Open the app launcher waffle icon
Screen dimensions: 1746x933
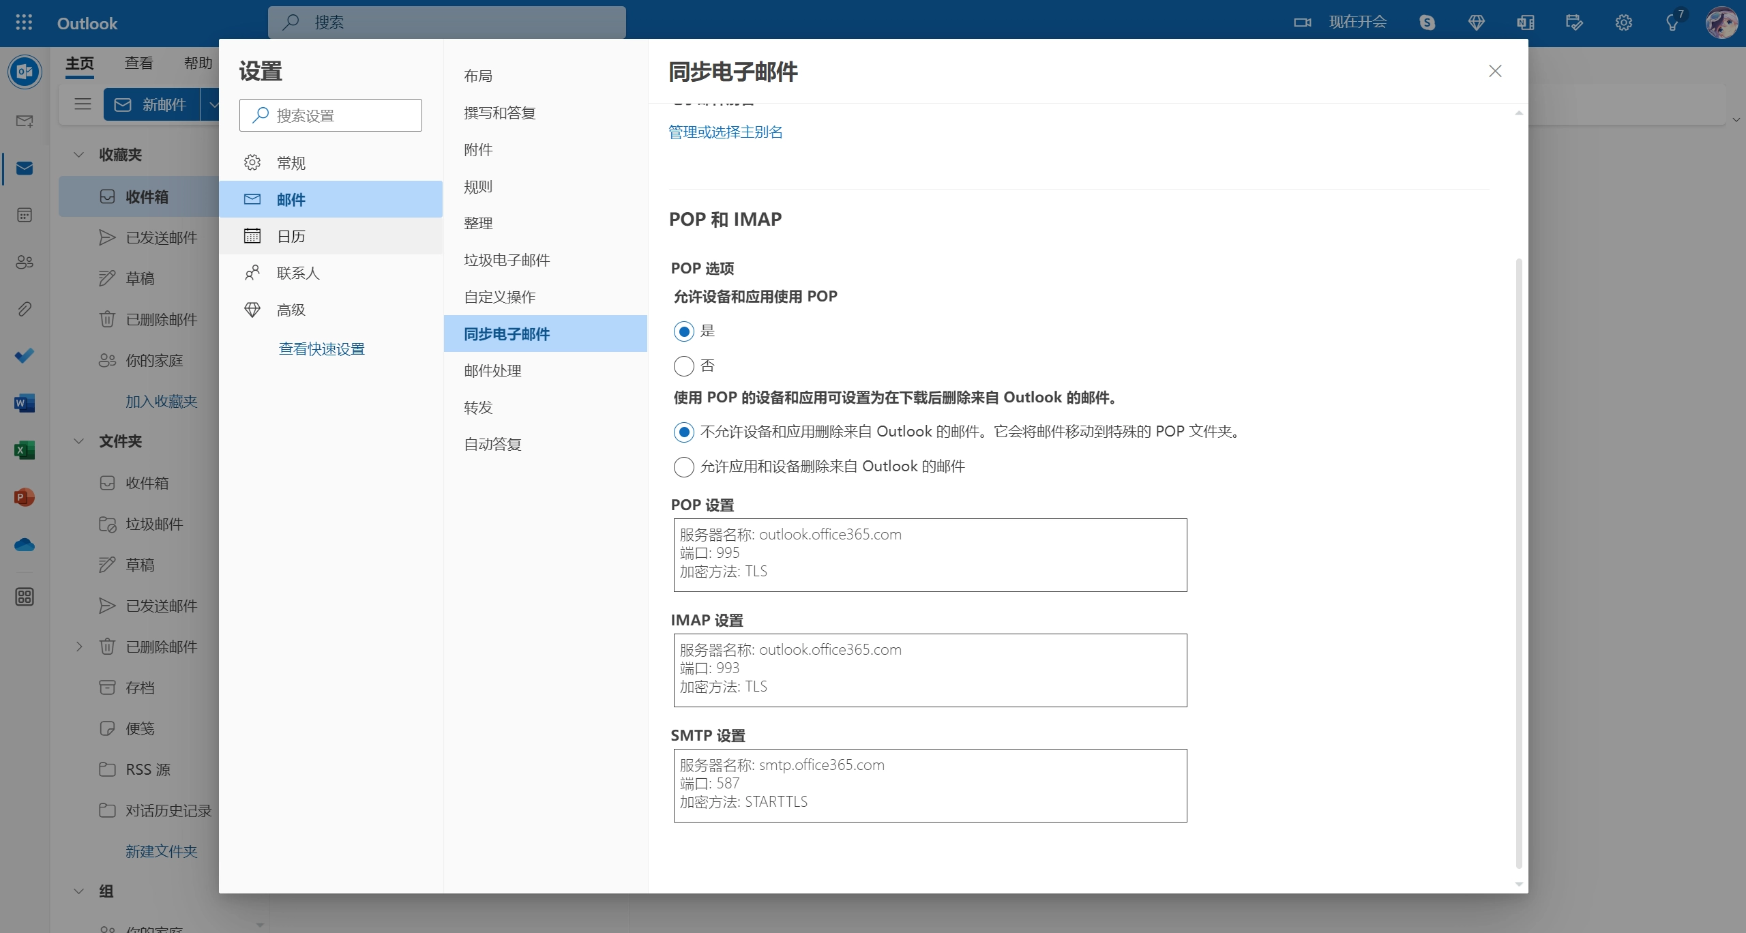tap(24, 23)
